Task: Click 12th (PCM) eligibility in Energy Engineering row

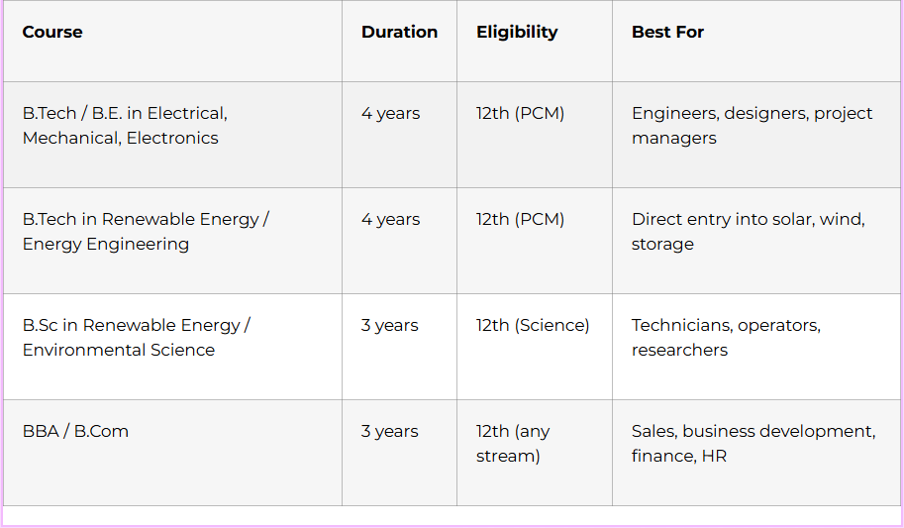Action: [520, 219]
